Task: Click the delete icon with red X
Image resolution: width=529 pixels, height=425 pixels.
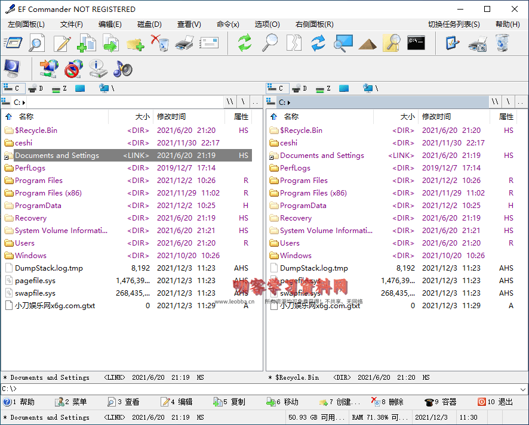Action: tap(160, 43)
